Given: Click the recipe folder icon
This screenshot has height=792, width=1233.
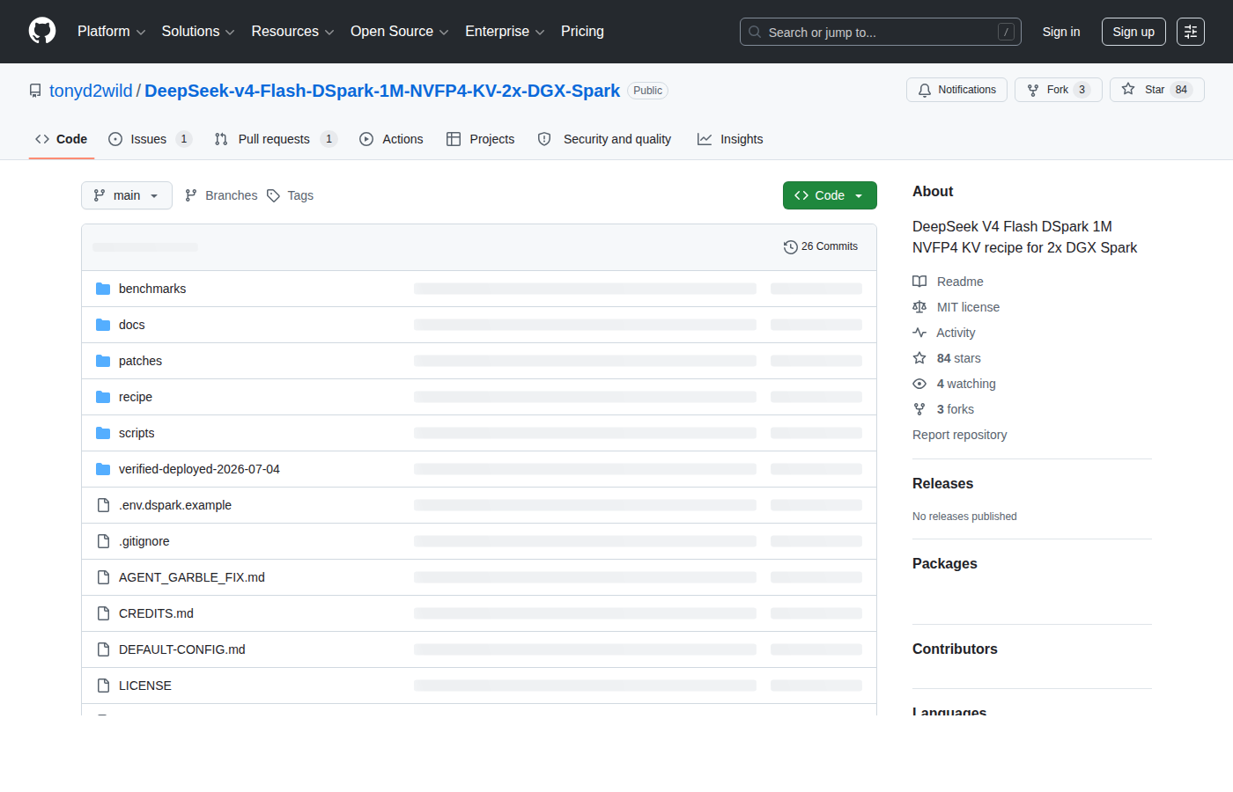Looking at the screenshot, I should [103, 397].
